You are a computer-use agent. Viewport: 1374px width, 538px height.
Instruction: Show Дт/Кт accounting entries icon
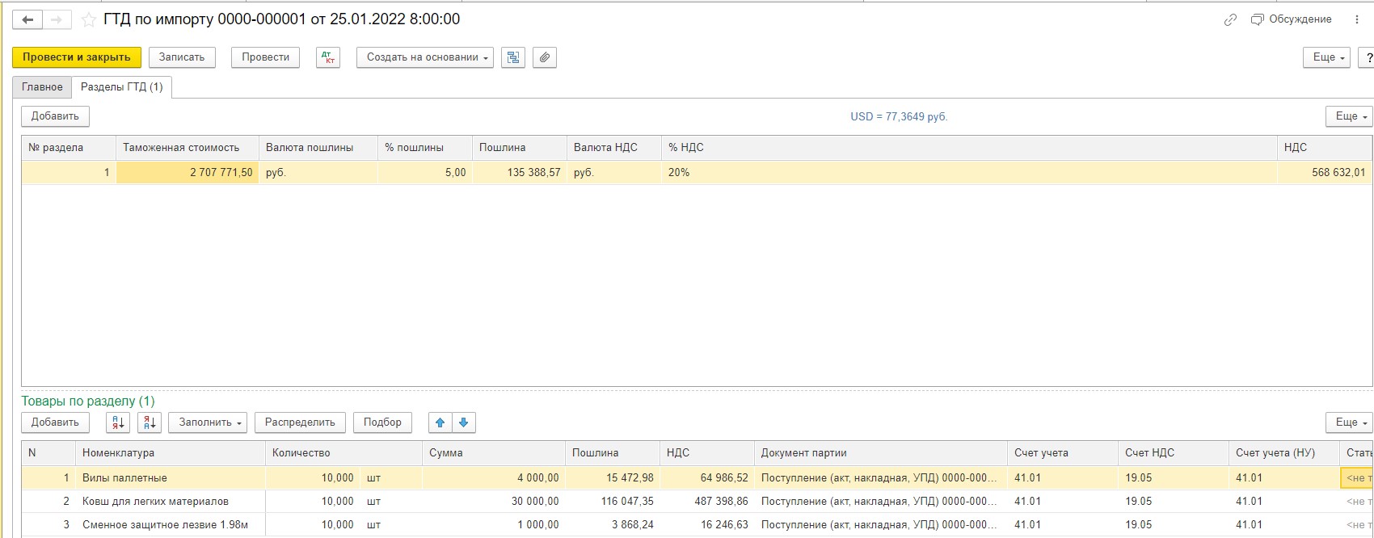327,57
